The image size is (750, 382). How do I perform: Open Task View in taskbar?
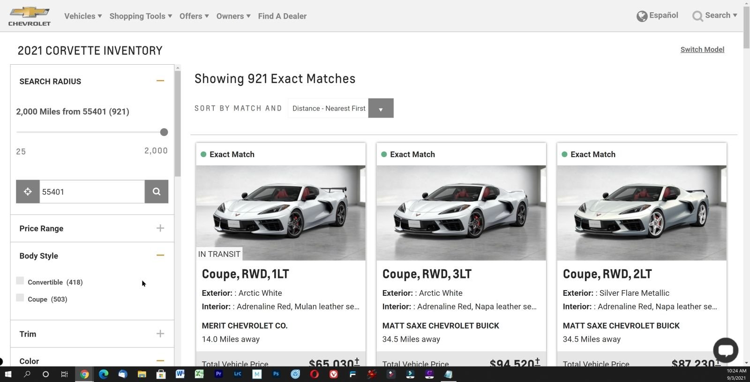coord(65,374)
